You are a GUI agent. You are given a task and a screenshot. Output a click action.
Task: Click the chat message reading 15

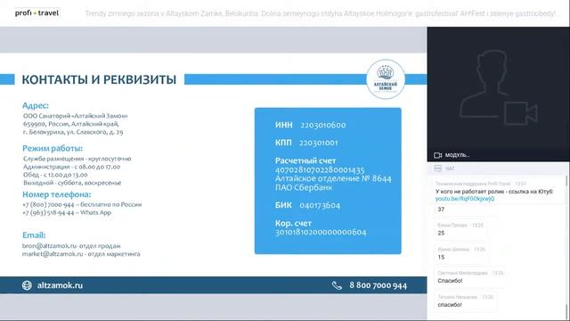441,257
